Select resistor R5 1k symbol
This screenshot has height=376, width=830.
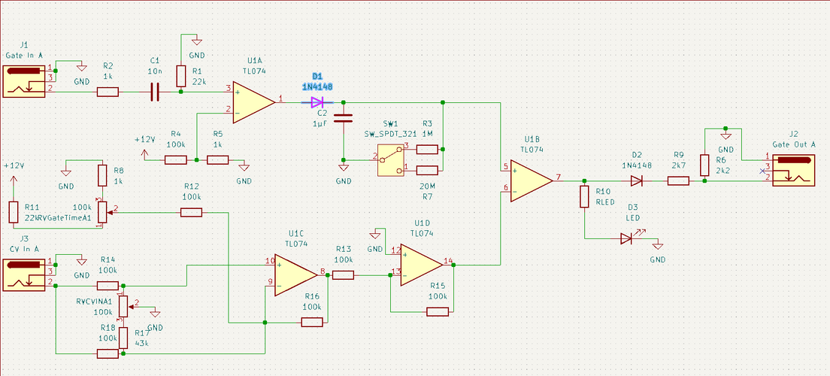click(217, 160)
